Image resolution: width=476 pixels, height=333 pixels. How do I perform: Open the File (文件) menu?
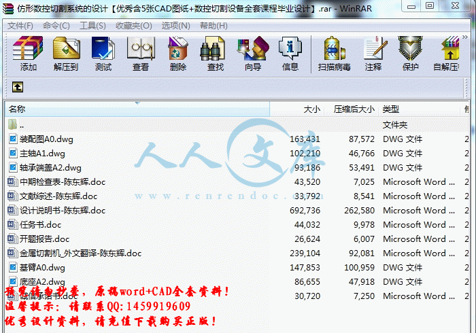coord(20,26)
